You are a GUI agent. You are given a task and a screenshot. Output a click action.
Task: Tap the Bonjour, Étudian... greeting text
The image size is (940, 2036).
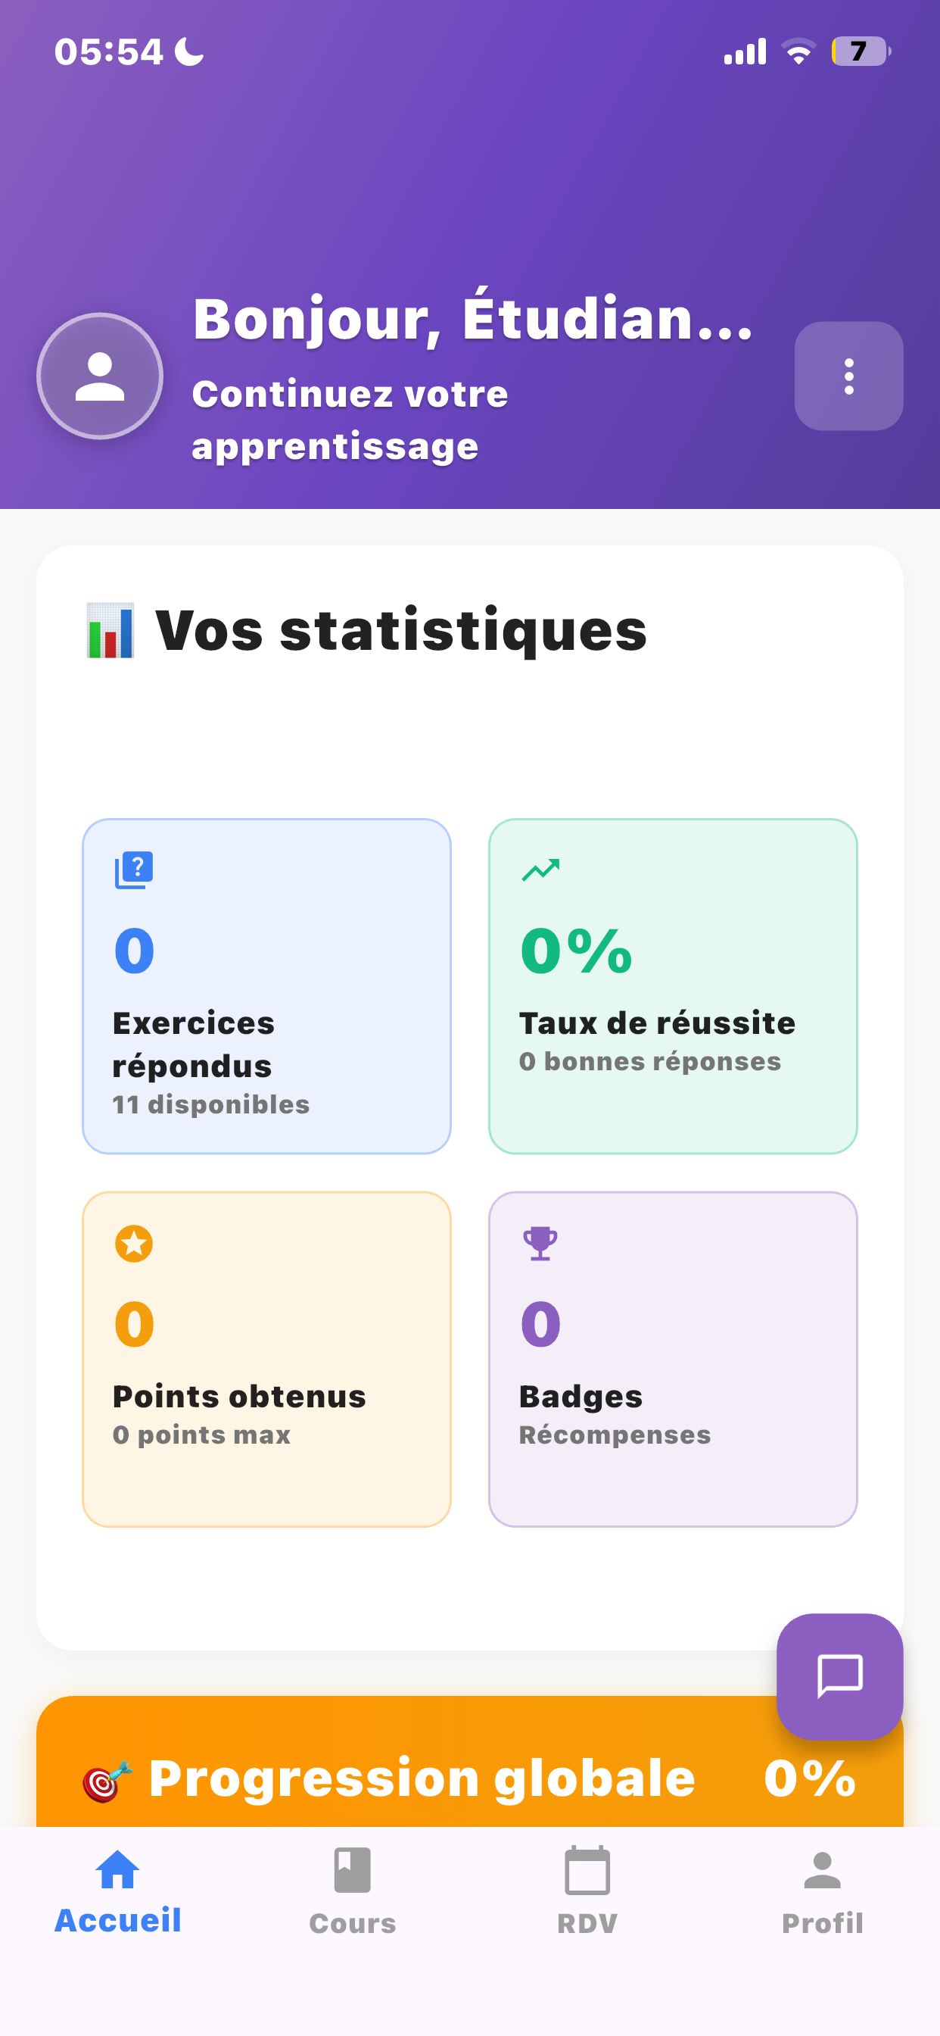(472, 319)
